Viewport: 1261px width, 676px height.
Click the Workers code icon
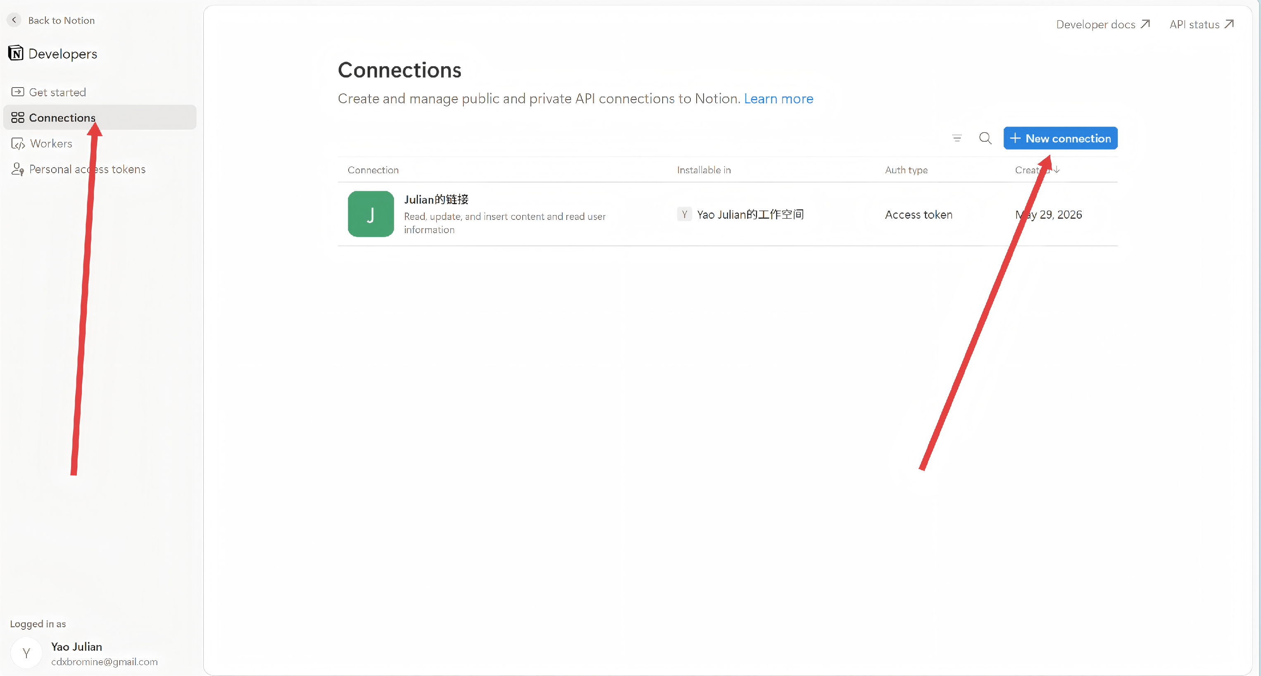tap(18, 143)
